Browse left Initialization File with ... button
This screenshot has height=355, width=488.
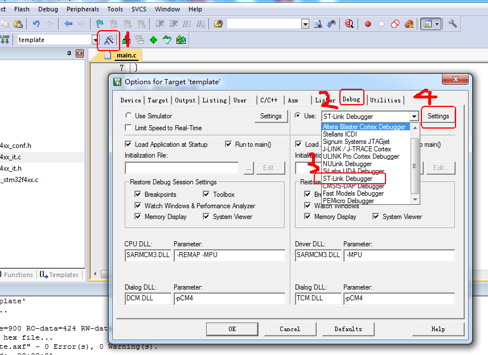click(248, 168)
